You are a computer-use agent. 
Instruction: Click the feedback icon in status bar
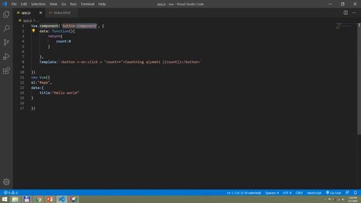click(347, 192)
